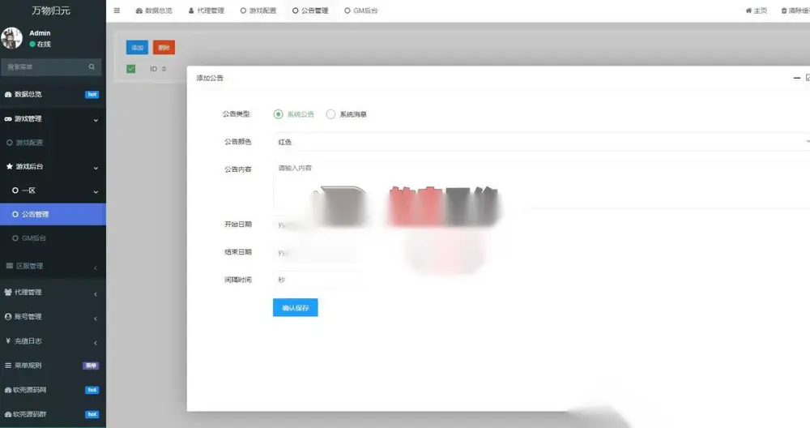The image size is (810, 428).
Task: Minimize the 添加公告 dialog
Action: coord(796,78)
